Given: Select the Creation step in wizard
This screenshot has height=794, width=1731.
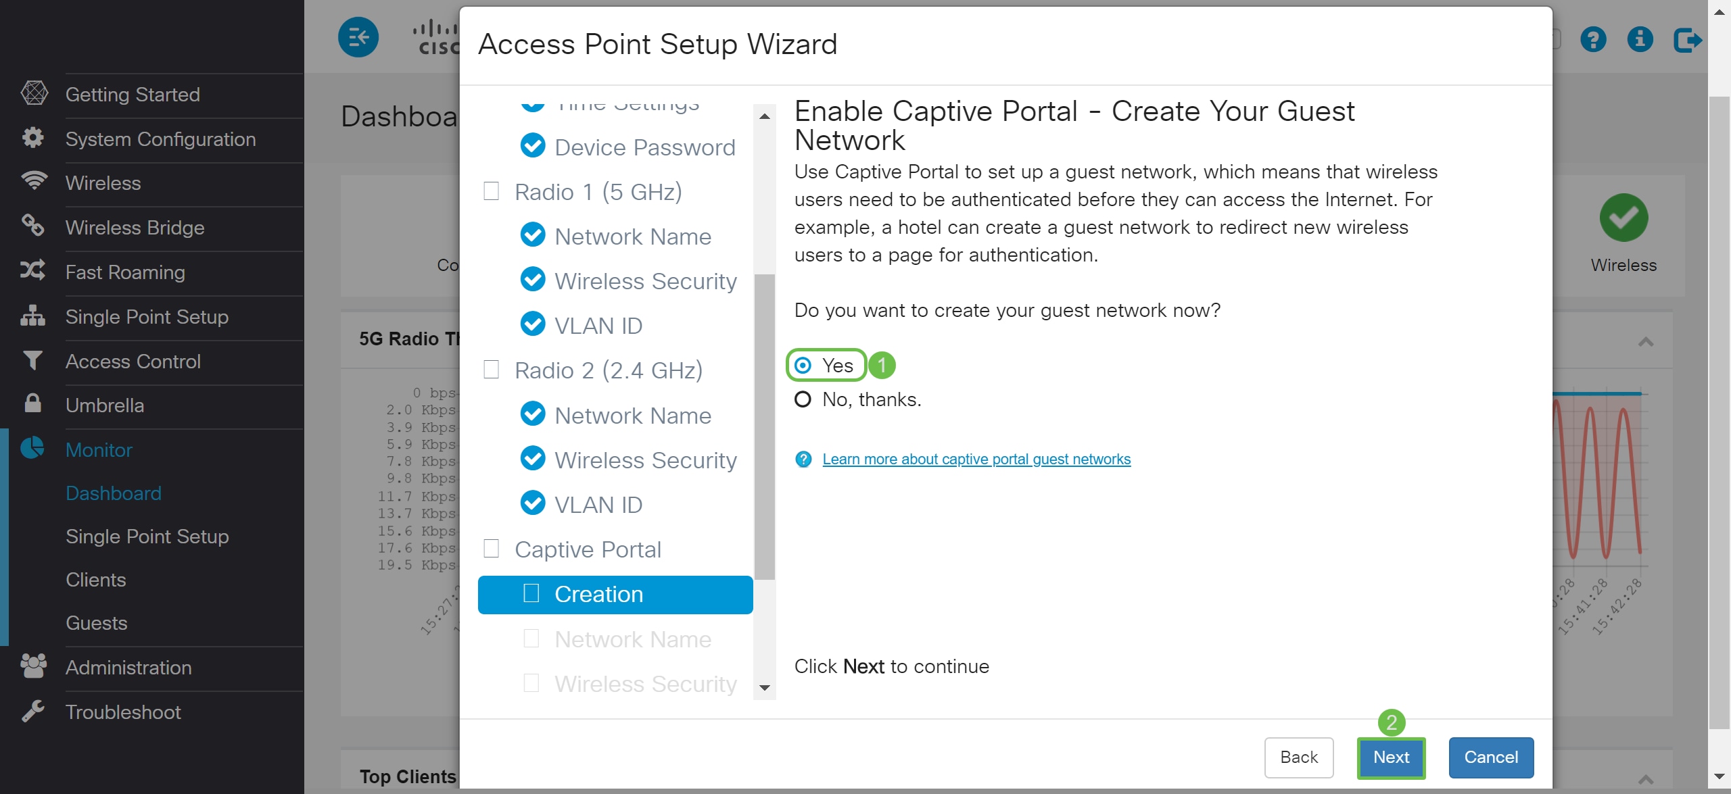Looking at the screenshot, I should click(x=615, y=595).
